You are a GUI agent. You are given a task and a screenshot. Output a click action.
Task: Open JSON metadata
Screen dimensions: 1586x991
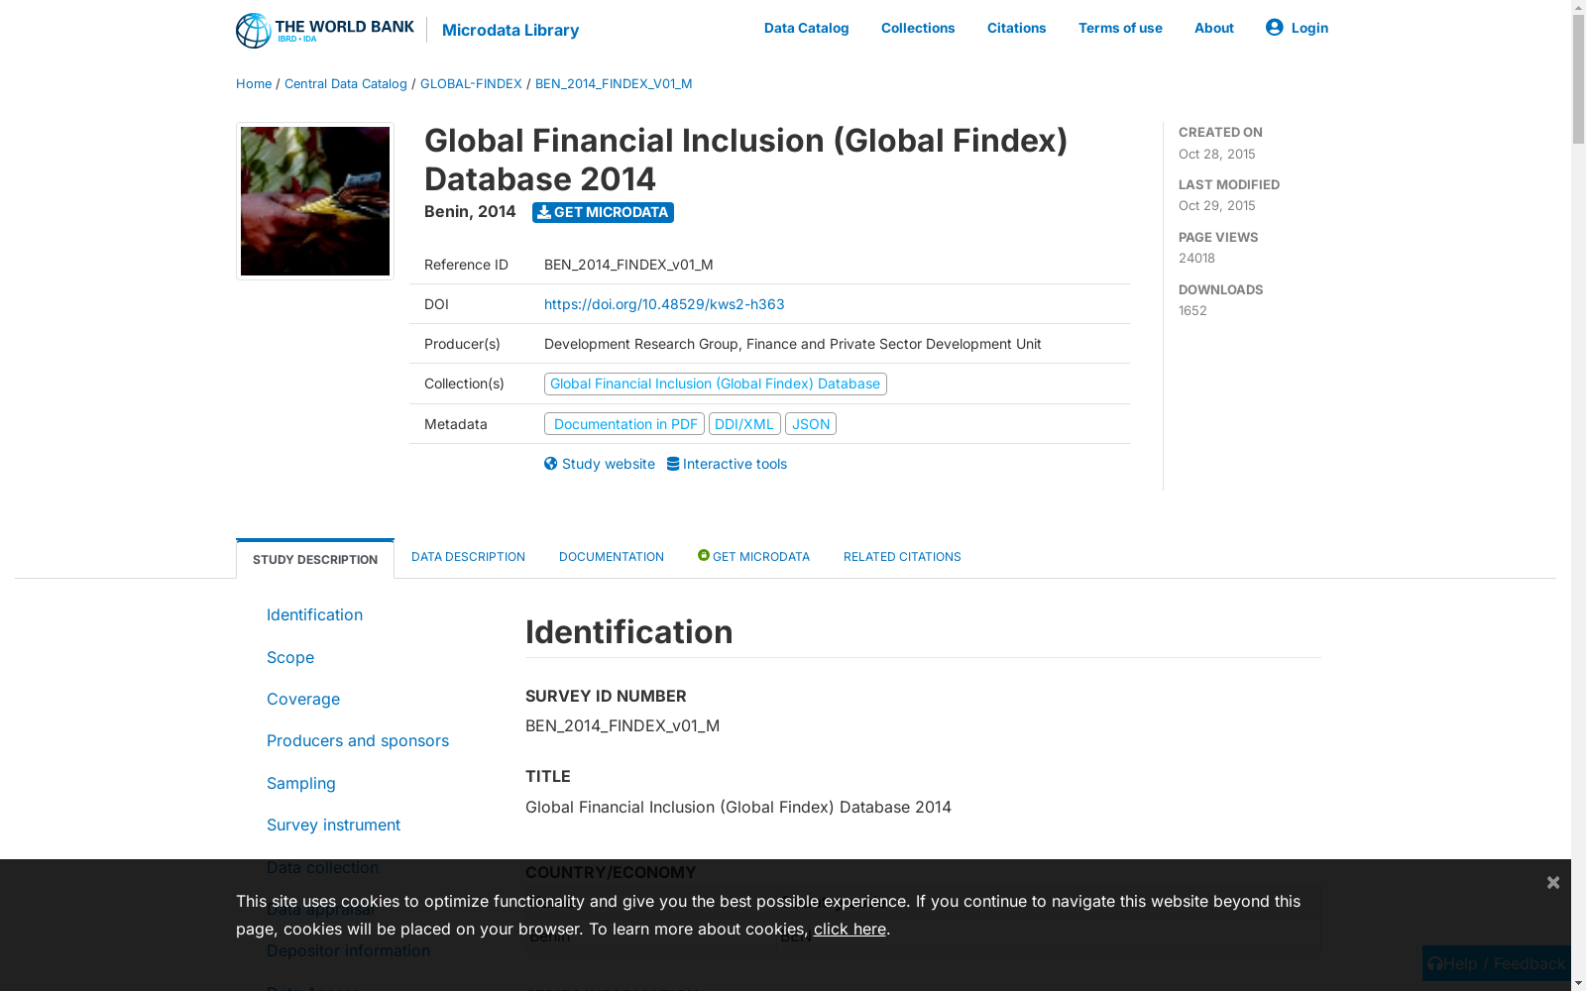pyautogui.click(x=811, y=424)
